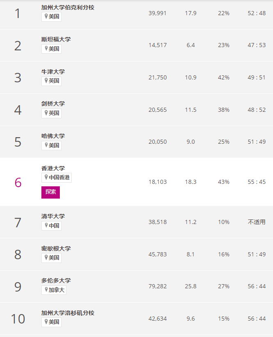Click the location pin icon under 剑桥大学
The width and height of the screenshot is (273, 337).
tap(46, 113)
